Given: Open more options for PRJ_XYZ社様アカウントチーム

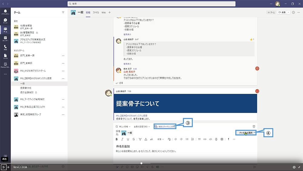Looking at the screenshot, I should 63,71.
